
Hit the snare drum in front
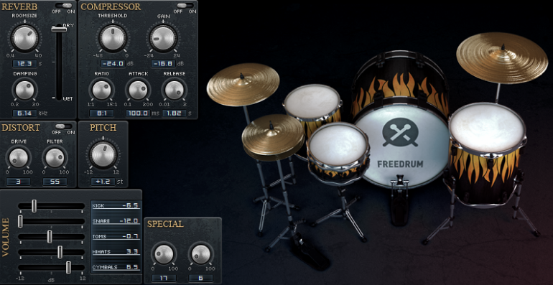pyautogui.click(x=338, y=143)
